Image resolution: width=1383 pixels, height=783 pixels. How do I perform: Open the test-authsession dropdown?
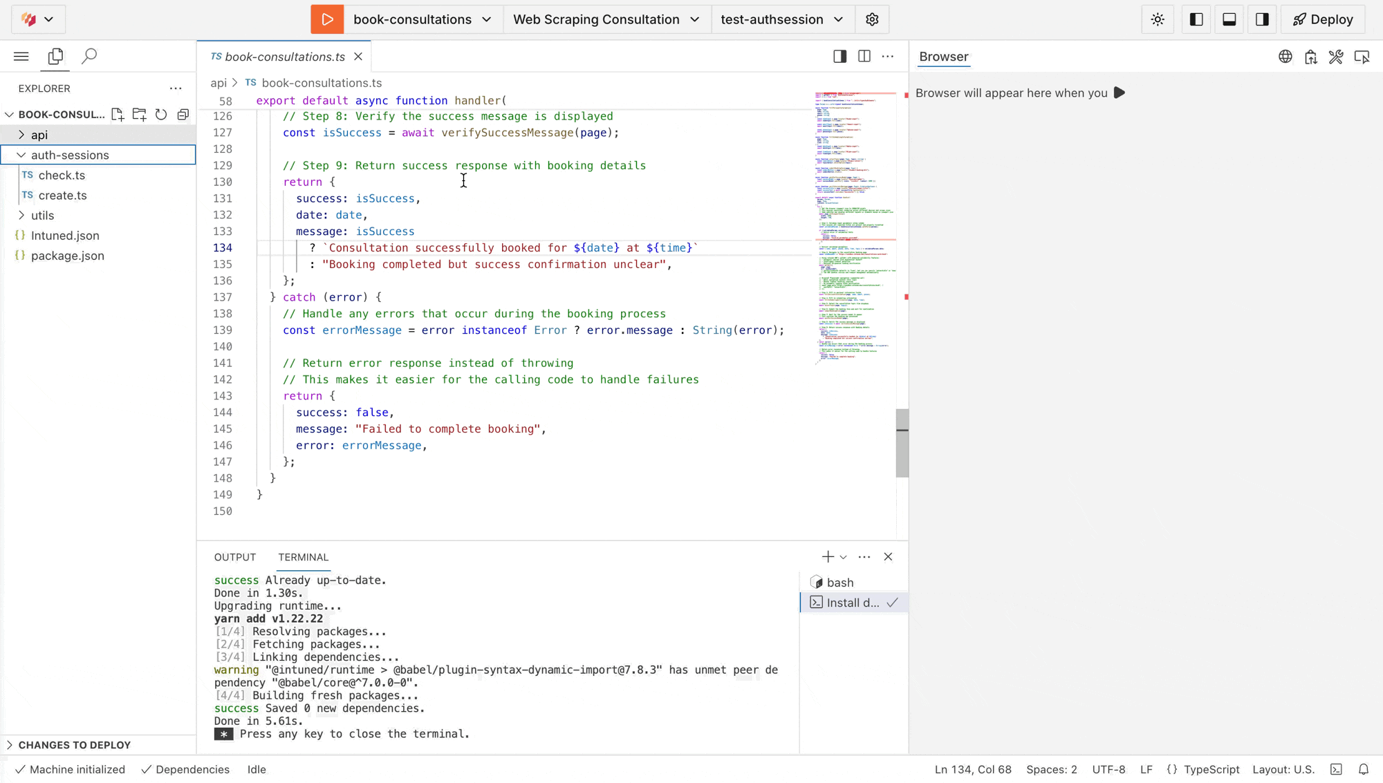(x=781, y=19)
